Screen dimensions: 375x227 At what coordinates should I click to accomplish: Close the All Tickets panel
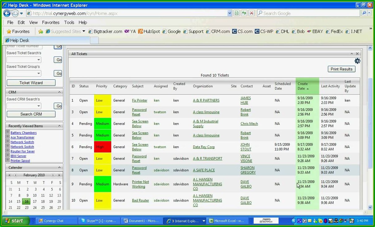point(357,54)
